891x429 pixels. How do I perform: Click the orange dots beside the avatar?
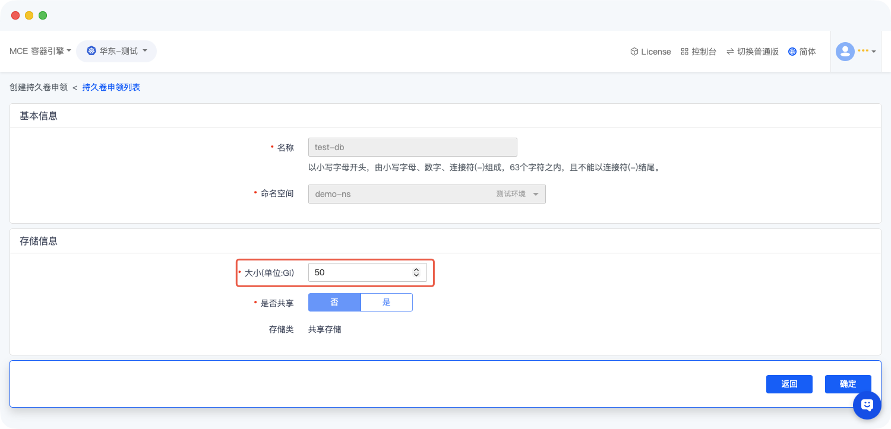pos(863,50)
